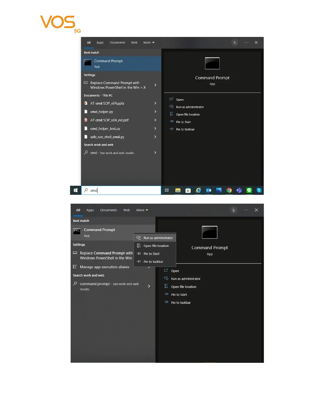
Task: Expand arrow for AT cmd SOP_v04_ext.pdf
Action: (x=155, y=120)
